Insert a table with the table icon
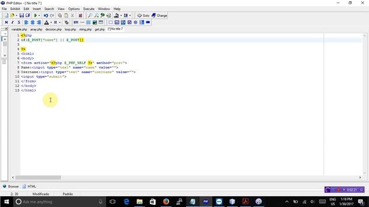 (x=101, y=22)
